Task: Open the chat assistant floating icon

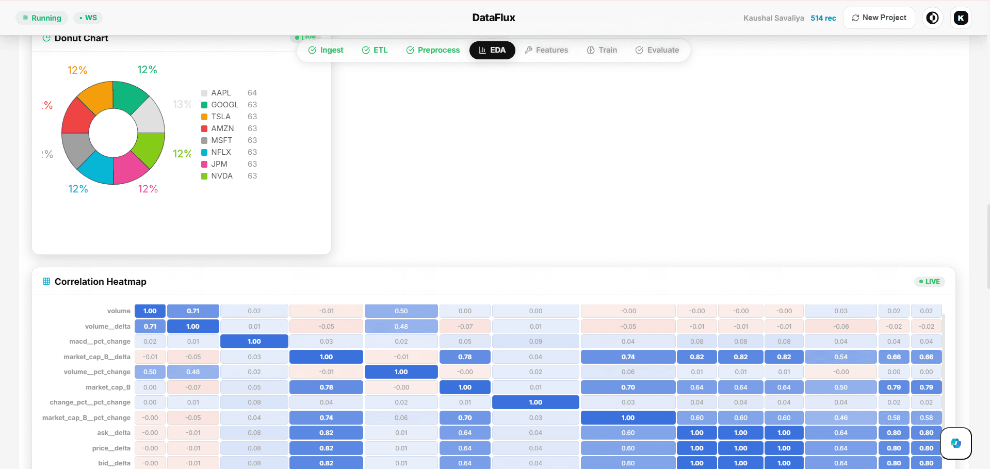Action: [x=956, y=443]
